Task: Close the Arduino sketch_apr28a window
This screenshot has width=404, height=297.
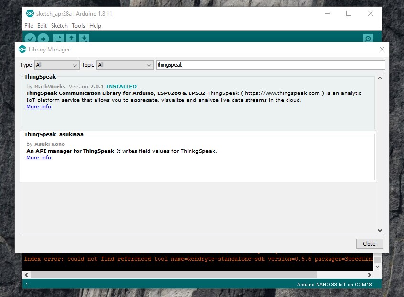Action: [x=371, y=13]
